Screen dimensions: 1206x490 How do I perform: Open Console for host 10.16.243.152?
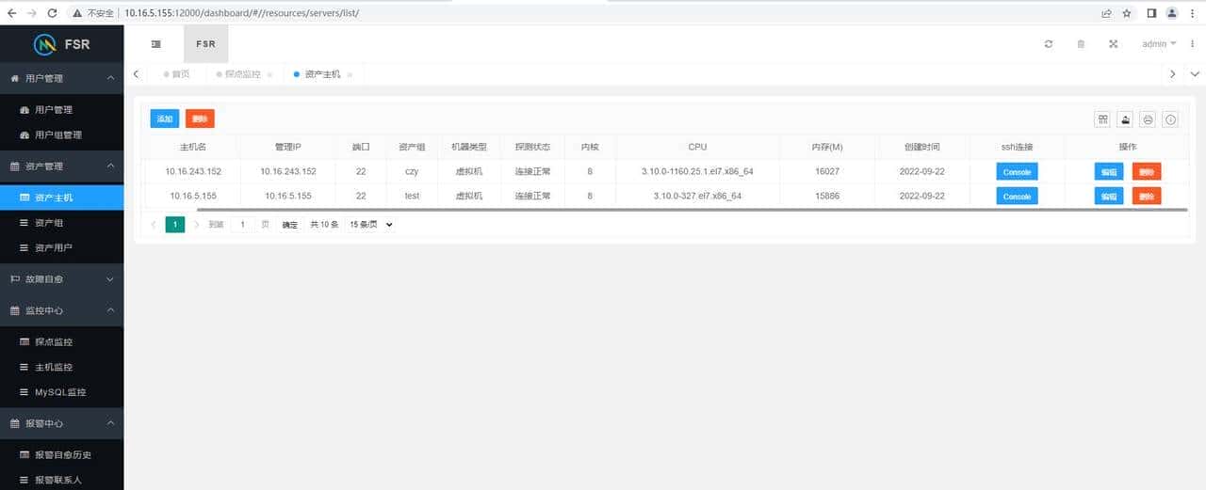click(1017, 171)
